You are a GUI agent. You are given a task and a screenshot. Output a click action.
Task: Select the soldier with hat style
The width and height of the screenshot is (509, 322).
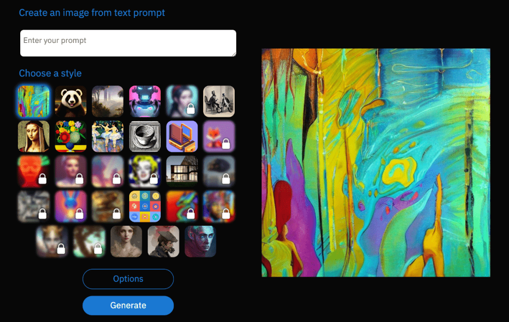(163, 241)
